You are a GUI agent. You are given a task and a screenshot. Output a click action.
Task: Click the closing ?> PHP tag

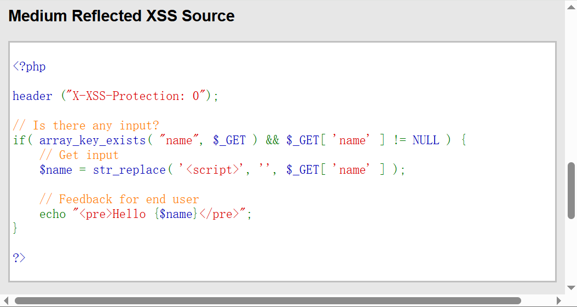point(19,258)
